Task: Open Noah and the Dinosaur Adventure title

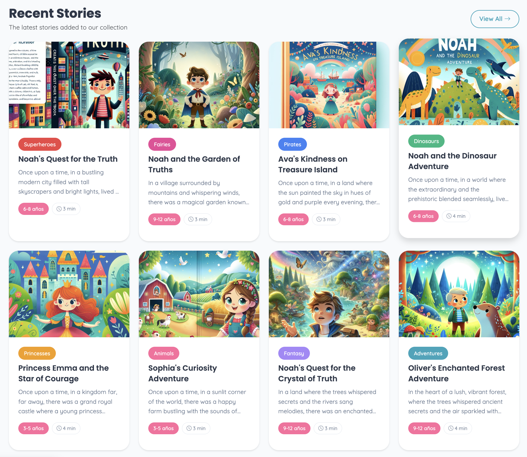Action: pos(452,161)
